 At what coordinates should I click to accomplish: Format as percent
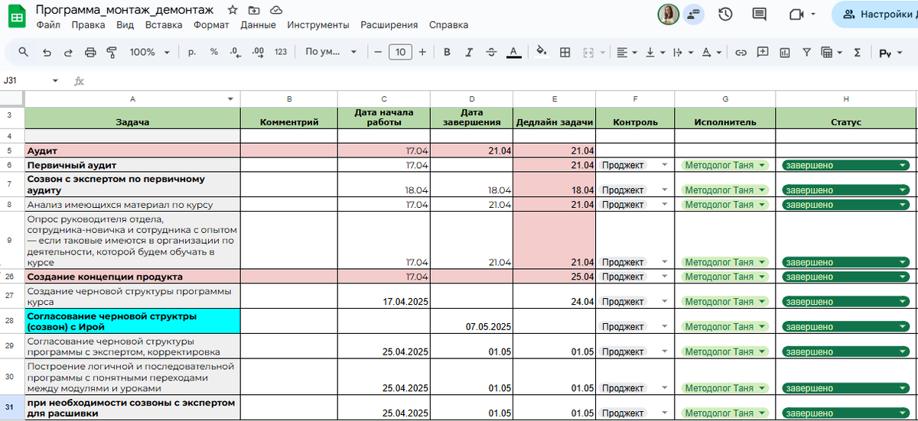tap(214, 52)
